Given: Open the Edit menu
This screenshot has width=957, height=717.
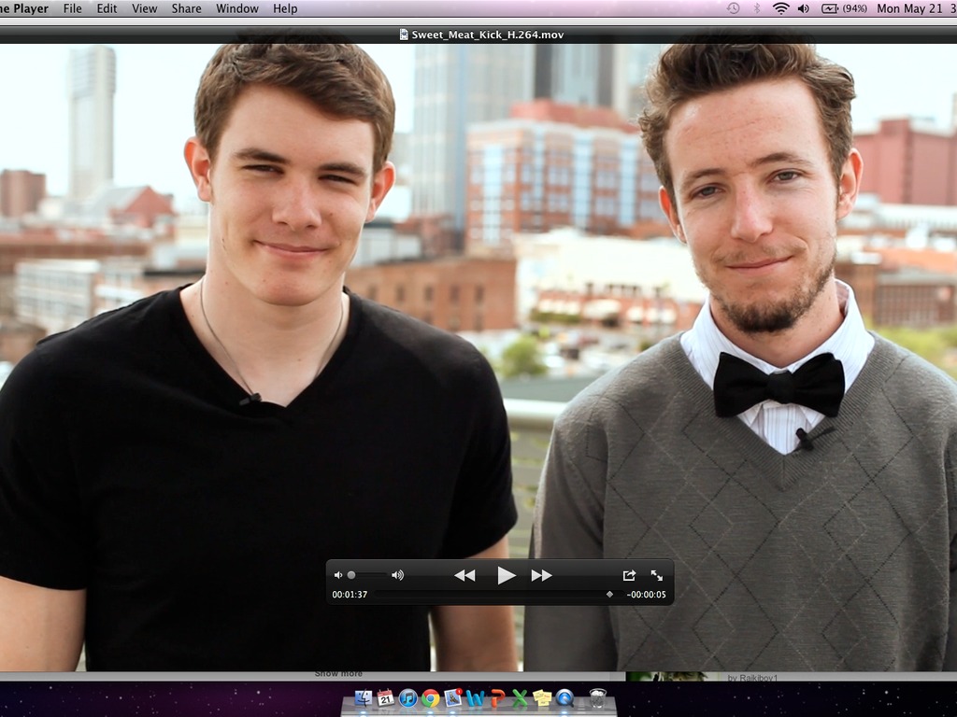Looking at the screenshot, I should click(107, 8).
